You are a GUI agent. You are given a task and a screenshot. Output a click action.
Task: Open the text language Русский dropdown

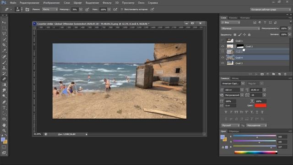point(230,126)
